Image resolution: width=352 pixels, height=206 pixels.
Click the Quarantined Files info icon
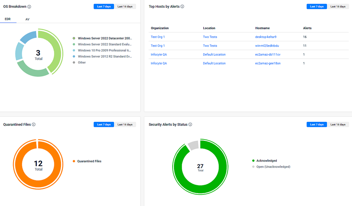[34, 124]
